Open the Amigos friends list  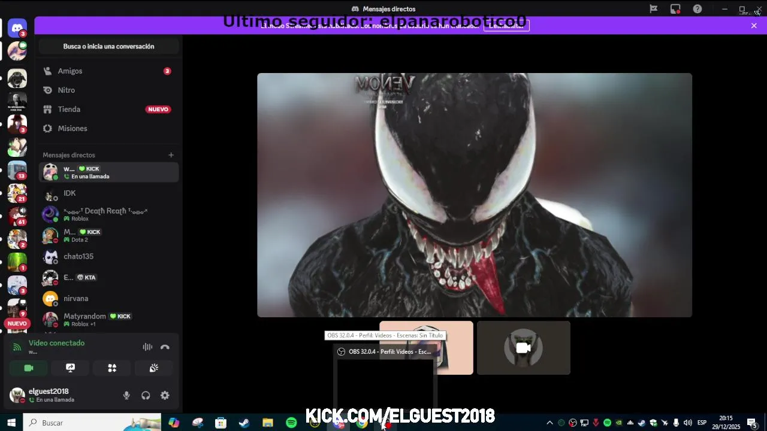tap(108, 71)
